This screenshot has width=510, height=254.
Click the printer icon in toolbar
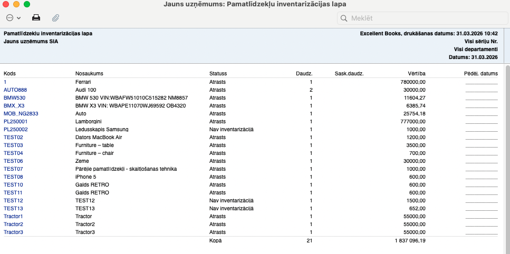pos(36,17)
